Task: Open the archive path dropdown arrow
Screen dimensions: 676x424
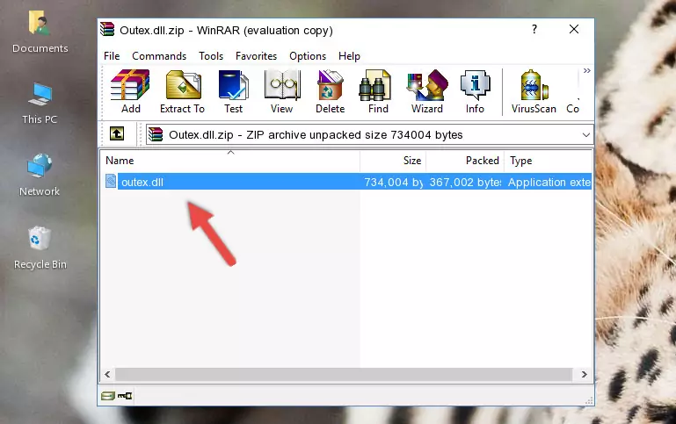Action: click(585, 134)
